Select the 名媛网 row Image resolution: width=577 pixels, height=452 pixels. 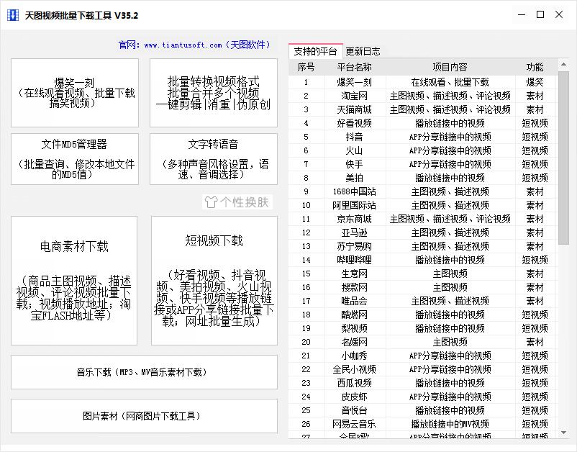(422, 342)
